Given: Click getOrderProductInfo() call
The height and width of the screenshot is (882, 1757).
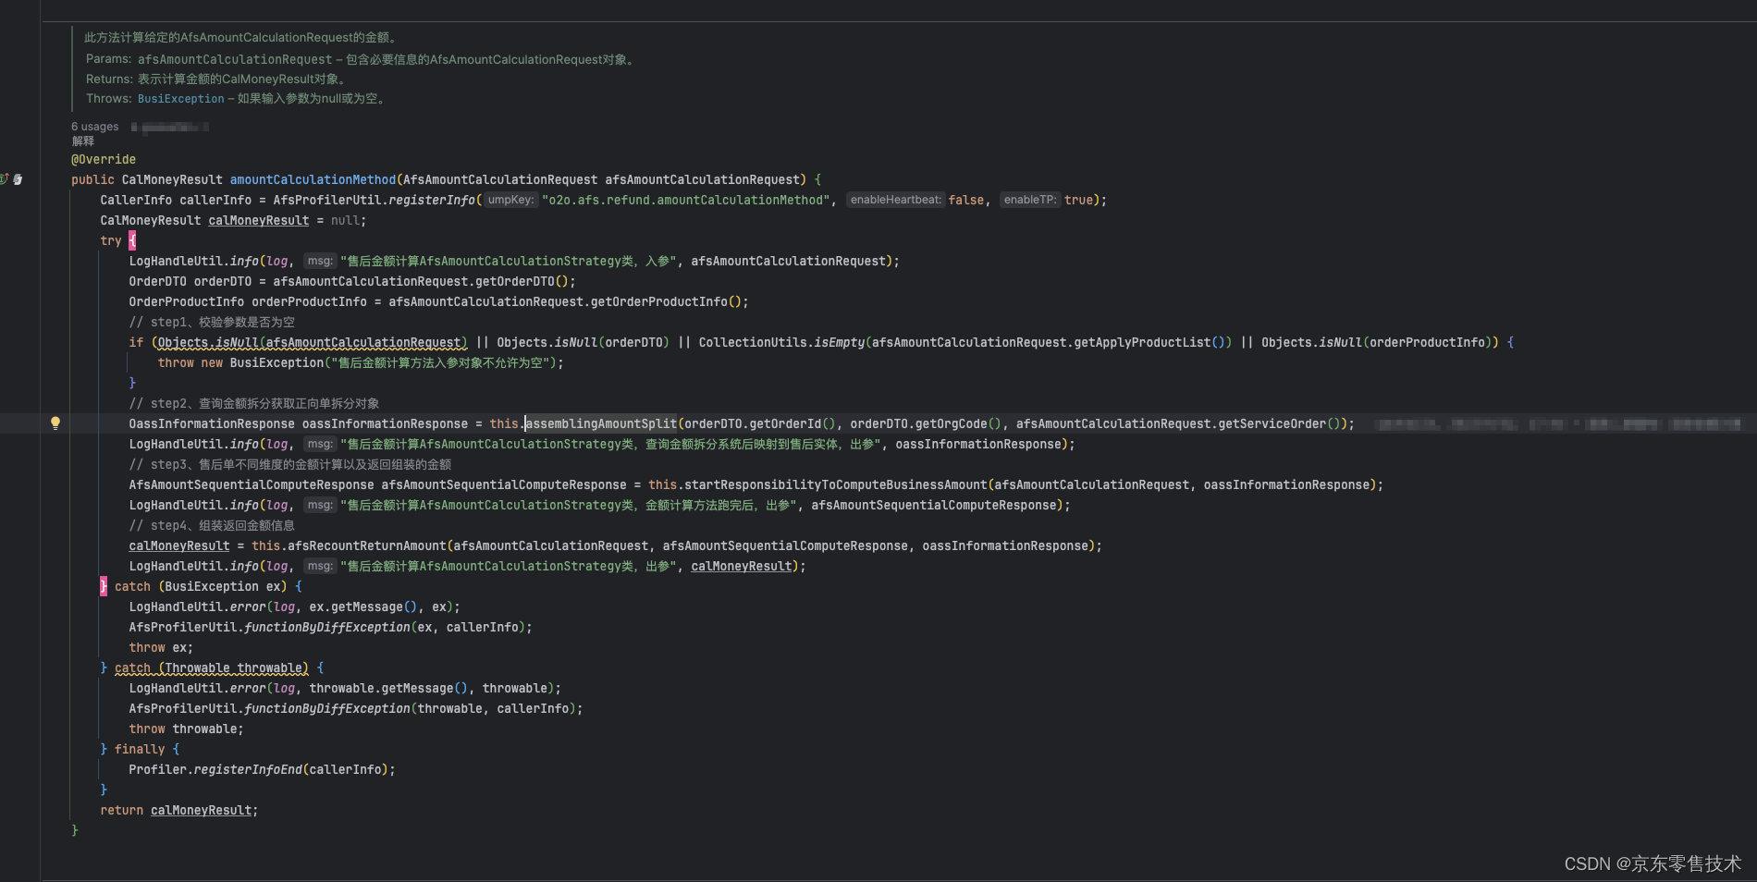Looking at the screenshot, I should (x=668, y=301).
